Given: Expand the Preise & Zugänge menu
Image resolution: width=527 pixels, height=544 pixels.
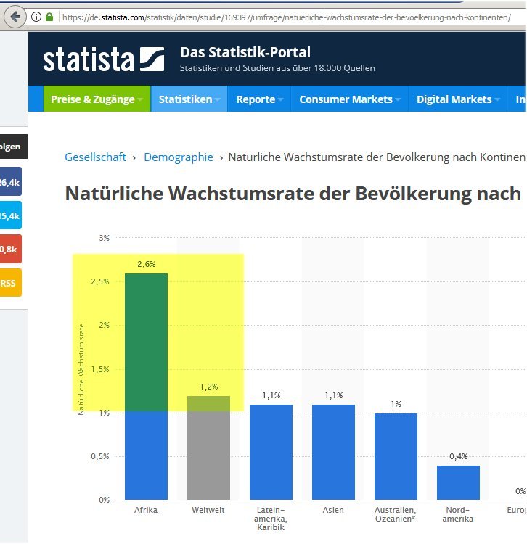Looking at the screenshot, I should coord(97,99).
